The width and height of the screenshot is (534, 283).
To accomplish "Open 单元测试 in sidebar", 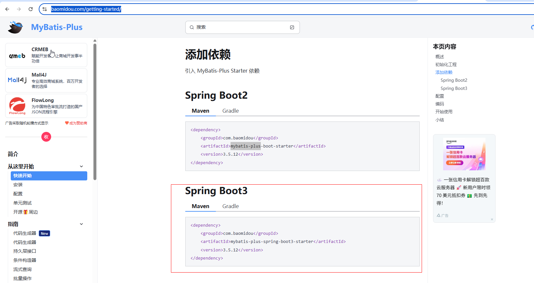I will [x=22, y=203].
